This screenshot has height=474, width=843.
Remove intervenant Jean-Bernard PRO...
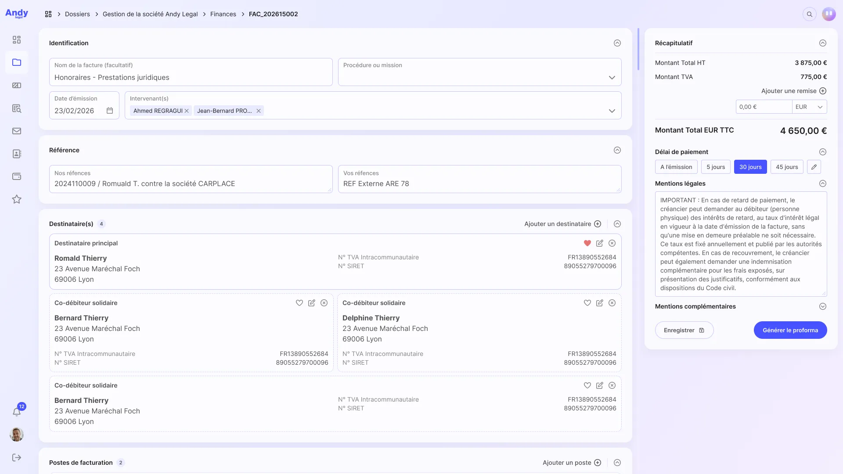[x=259, y=111]
